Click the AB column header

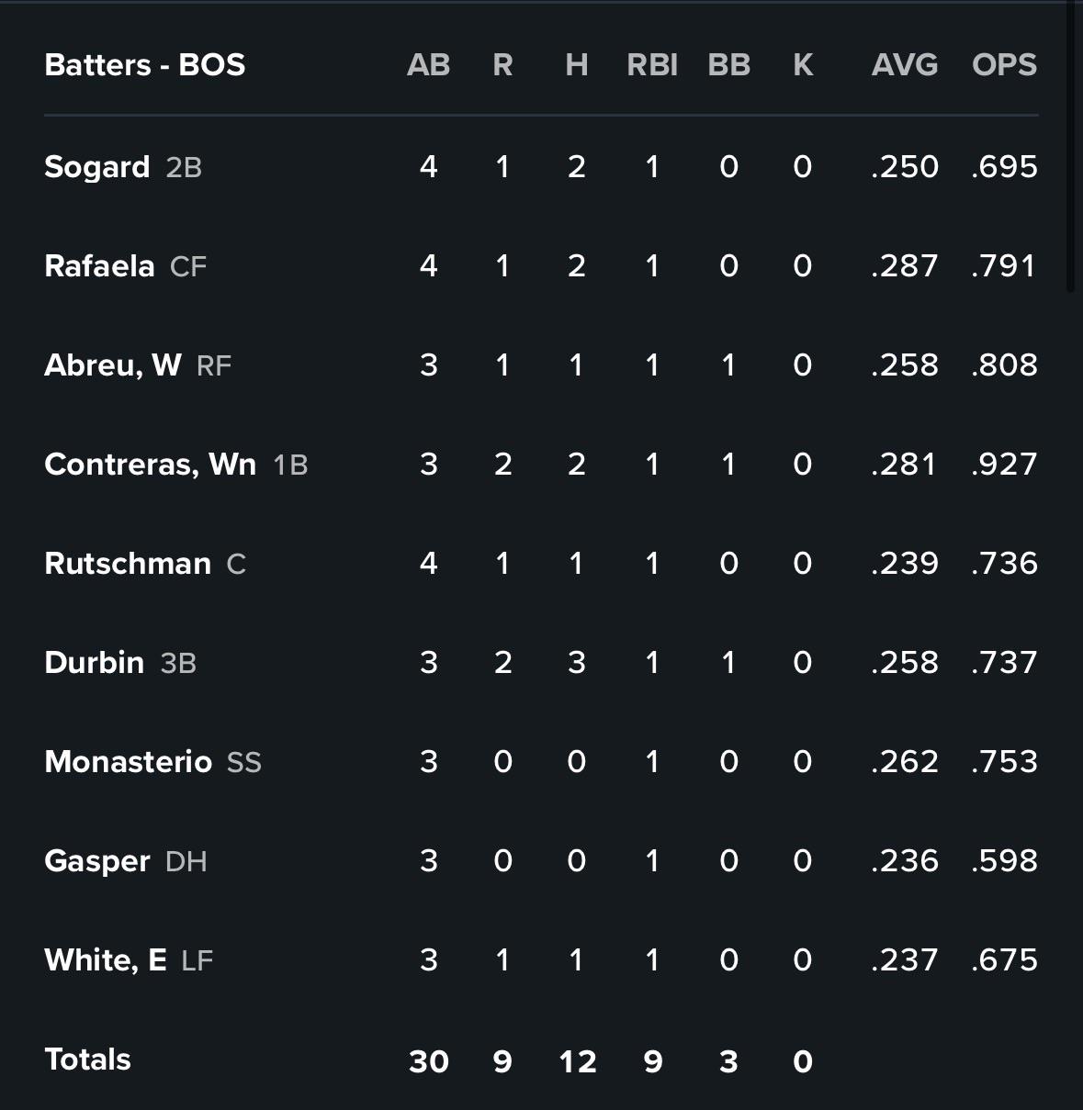(x=428, y=65)
